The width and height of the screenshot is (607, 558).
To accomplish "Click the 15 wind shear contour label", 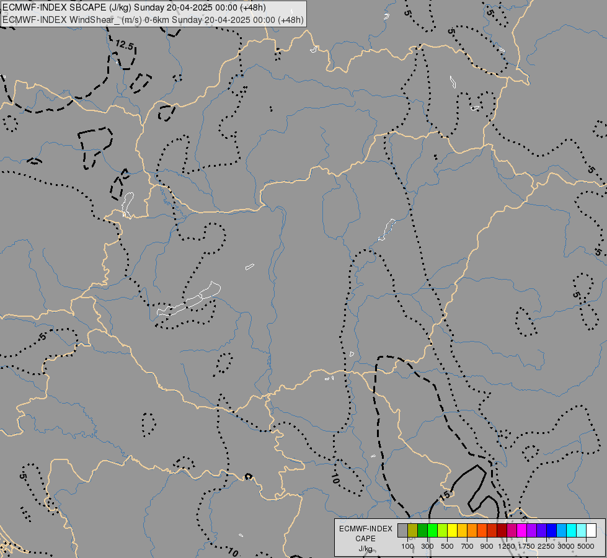I will [445, 495].
